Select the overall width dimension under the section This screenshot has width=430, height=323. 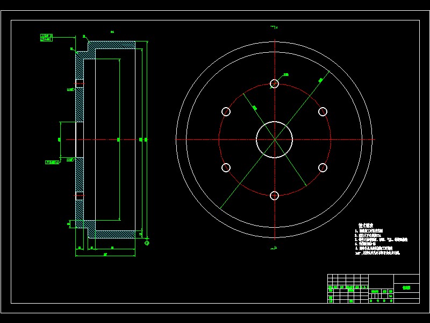click(105, 255)
